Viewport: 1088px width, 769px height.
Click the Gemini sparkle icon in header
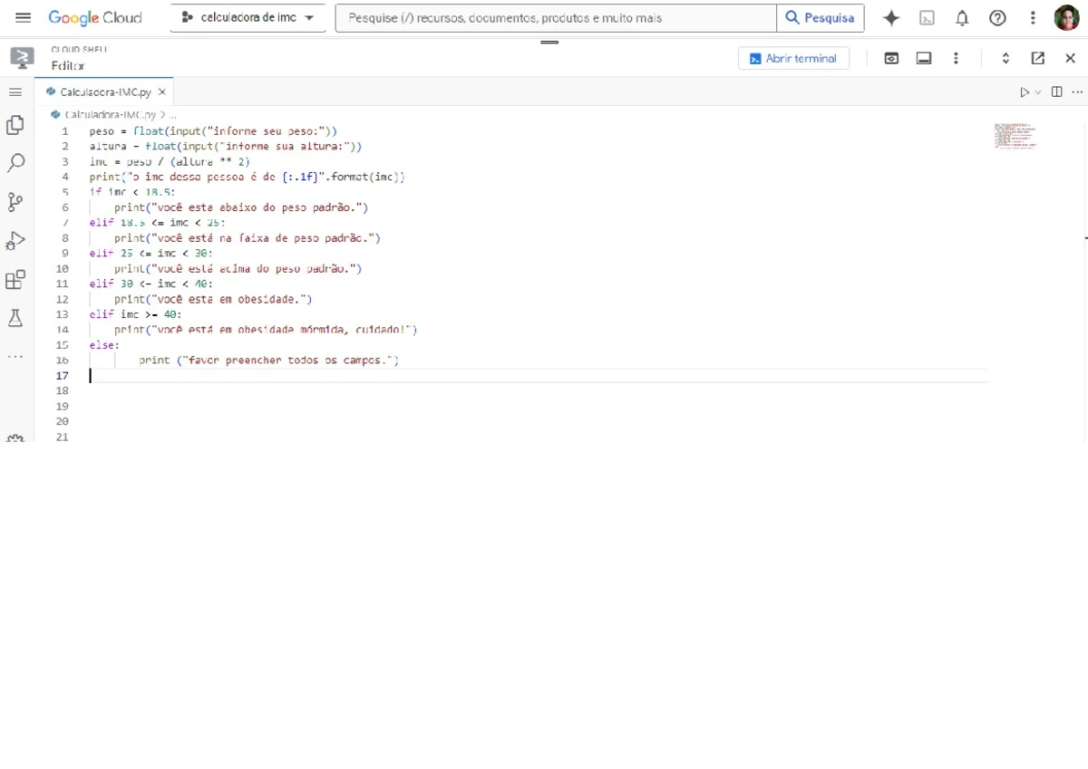tap(891, 18)
